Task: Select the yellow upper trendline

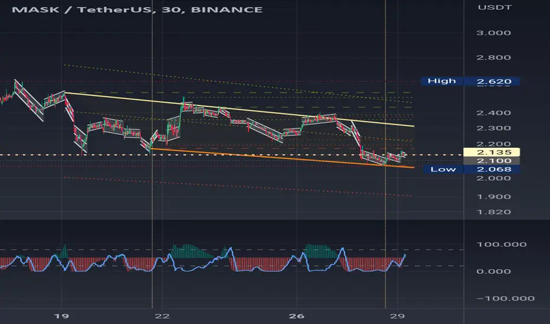Action: (240, 109)
